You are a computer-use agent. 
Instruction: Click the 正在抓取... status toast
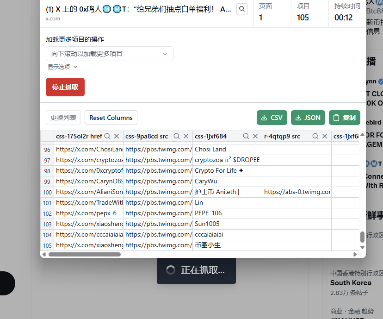pos(196,270)
